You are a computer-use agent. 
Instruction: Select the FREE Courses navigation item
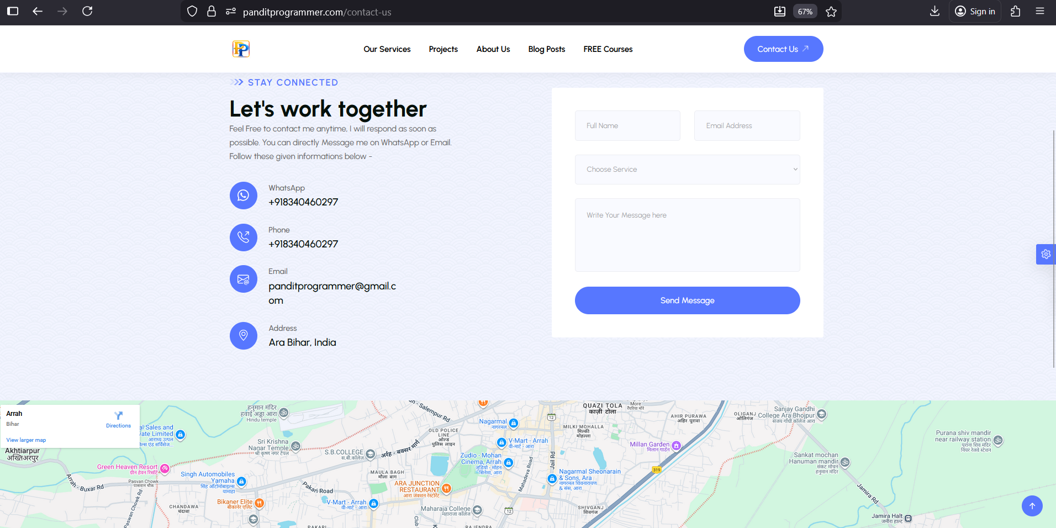click(x=608, y=49)
